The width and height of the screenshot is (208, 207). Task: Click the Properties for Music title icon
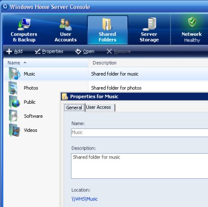65,96
